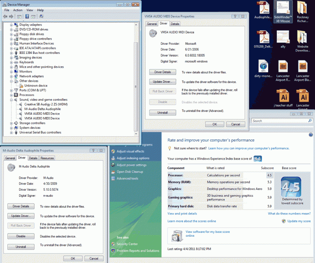Click Cancel in M-Audio properties dialog
The image size is (315, 263).
(94, 258)
